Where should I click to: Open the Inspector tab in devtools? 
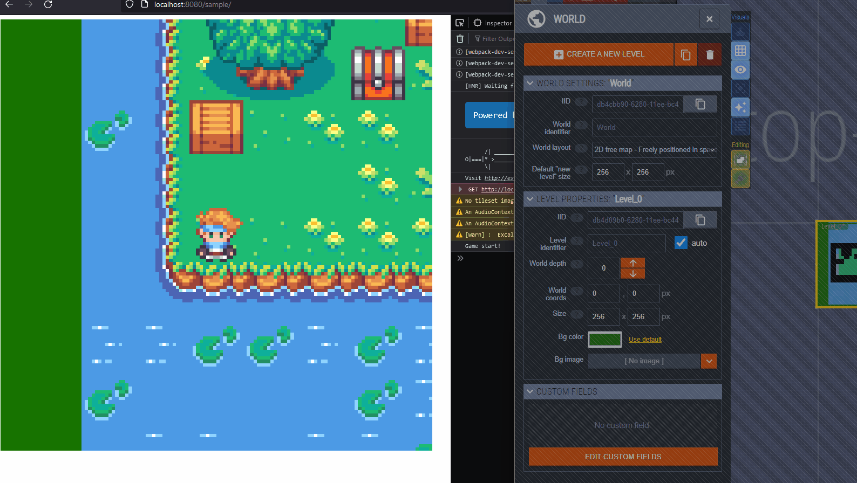pos(492,23)
